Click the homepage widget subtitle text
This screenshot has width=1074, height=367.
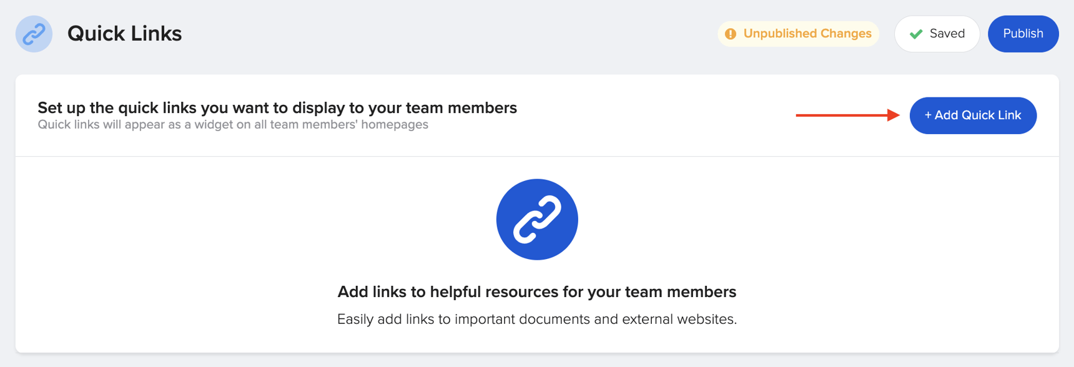[x=232, y=124]
